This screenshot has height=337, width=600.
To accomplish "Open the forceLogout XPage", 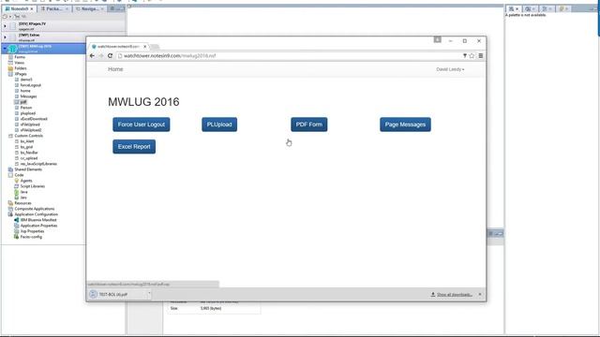I will [x=31, y=85].
